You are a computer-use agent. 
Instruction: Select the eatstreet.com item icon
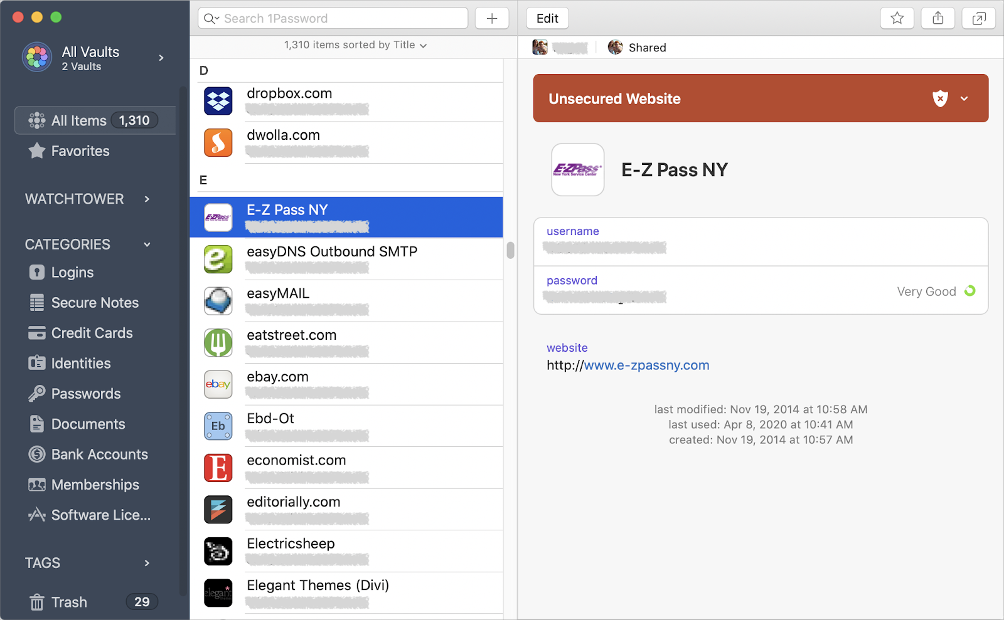click(x=218, y=343)
